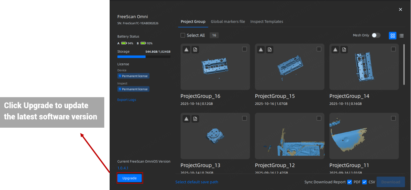The image size is (411, 190).
Task: Click the report icon on ProjectGroup_14
Action: coord(344,50)
